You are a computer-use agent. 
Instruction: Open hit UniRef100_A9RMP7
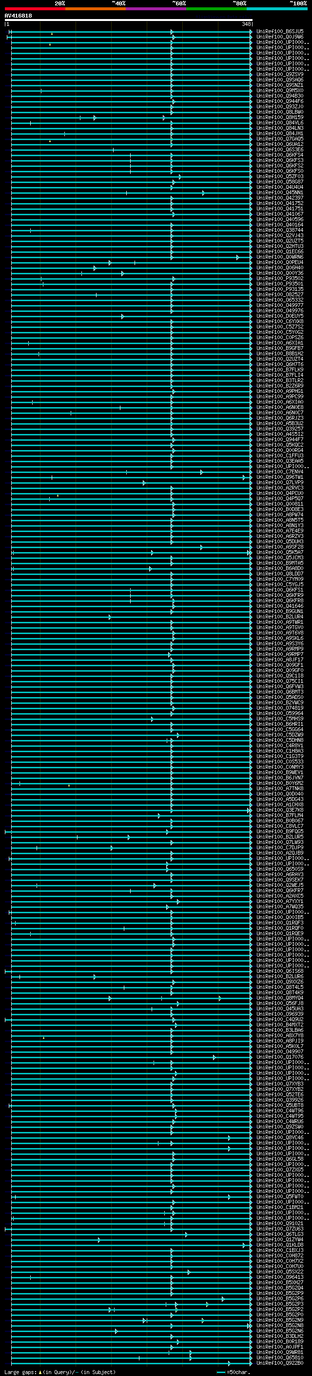[280, 655]
